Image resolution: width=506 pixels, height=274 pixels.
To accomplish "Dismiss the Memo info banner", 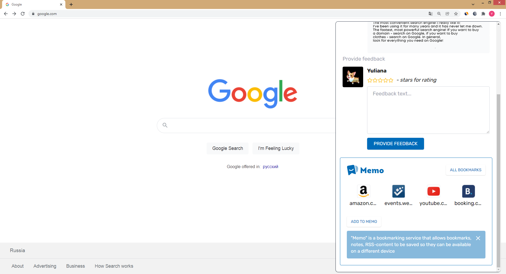I will (x=478, y=238).
